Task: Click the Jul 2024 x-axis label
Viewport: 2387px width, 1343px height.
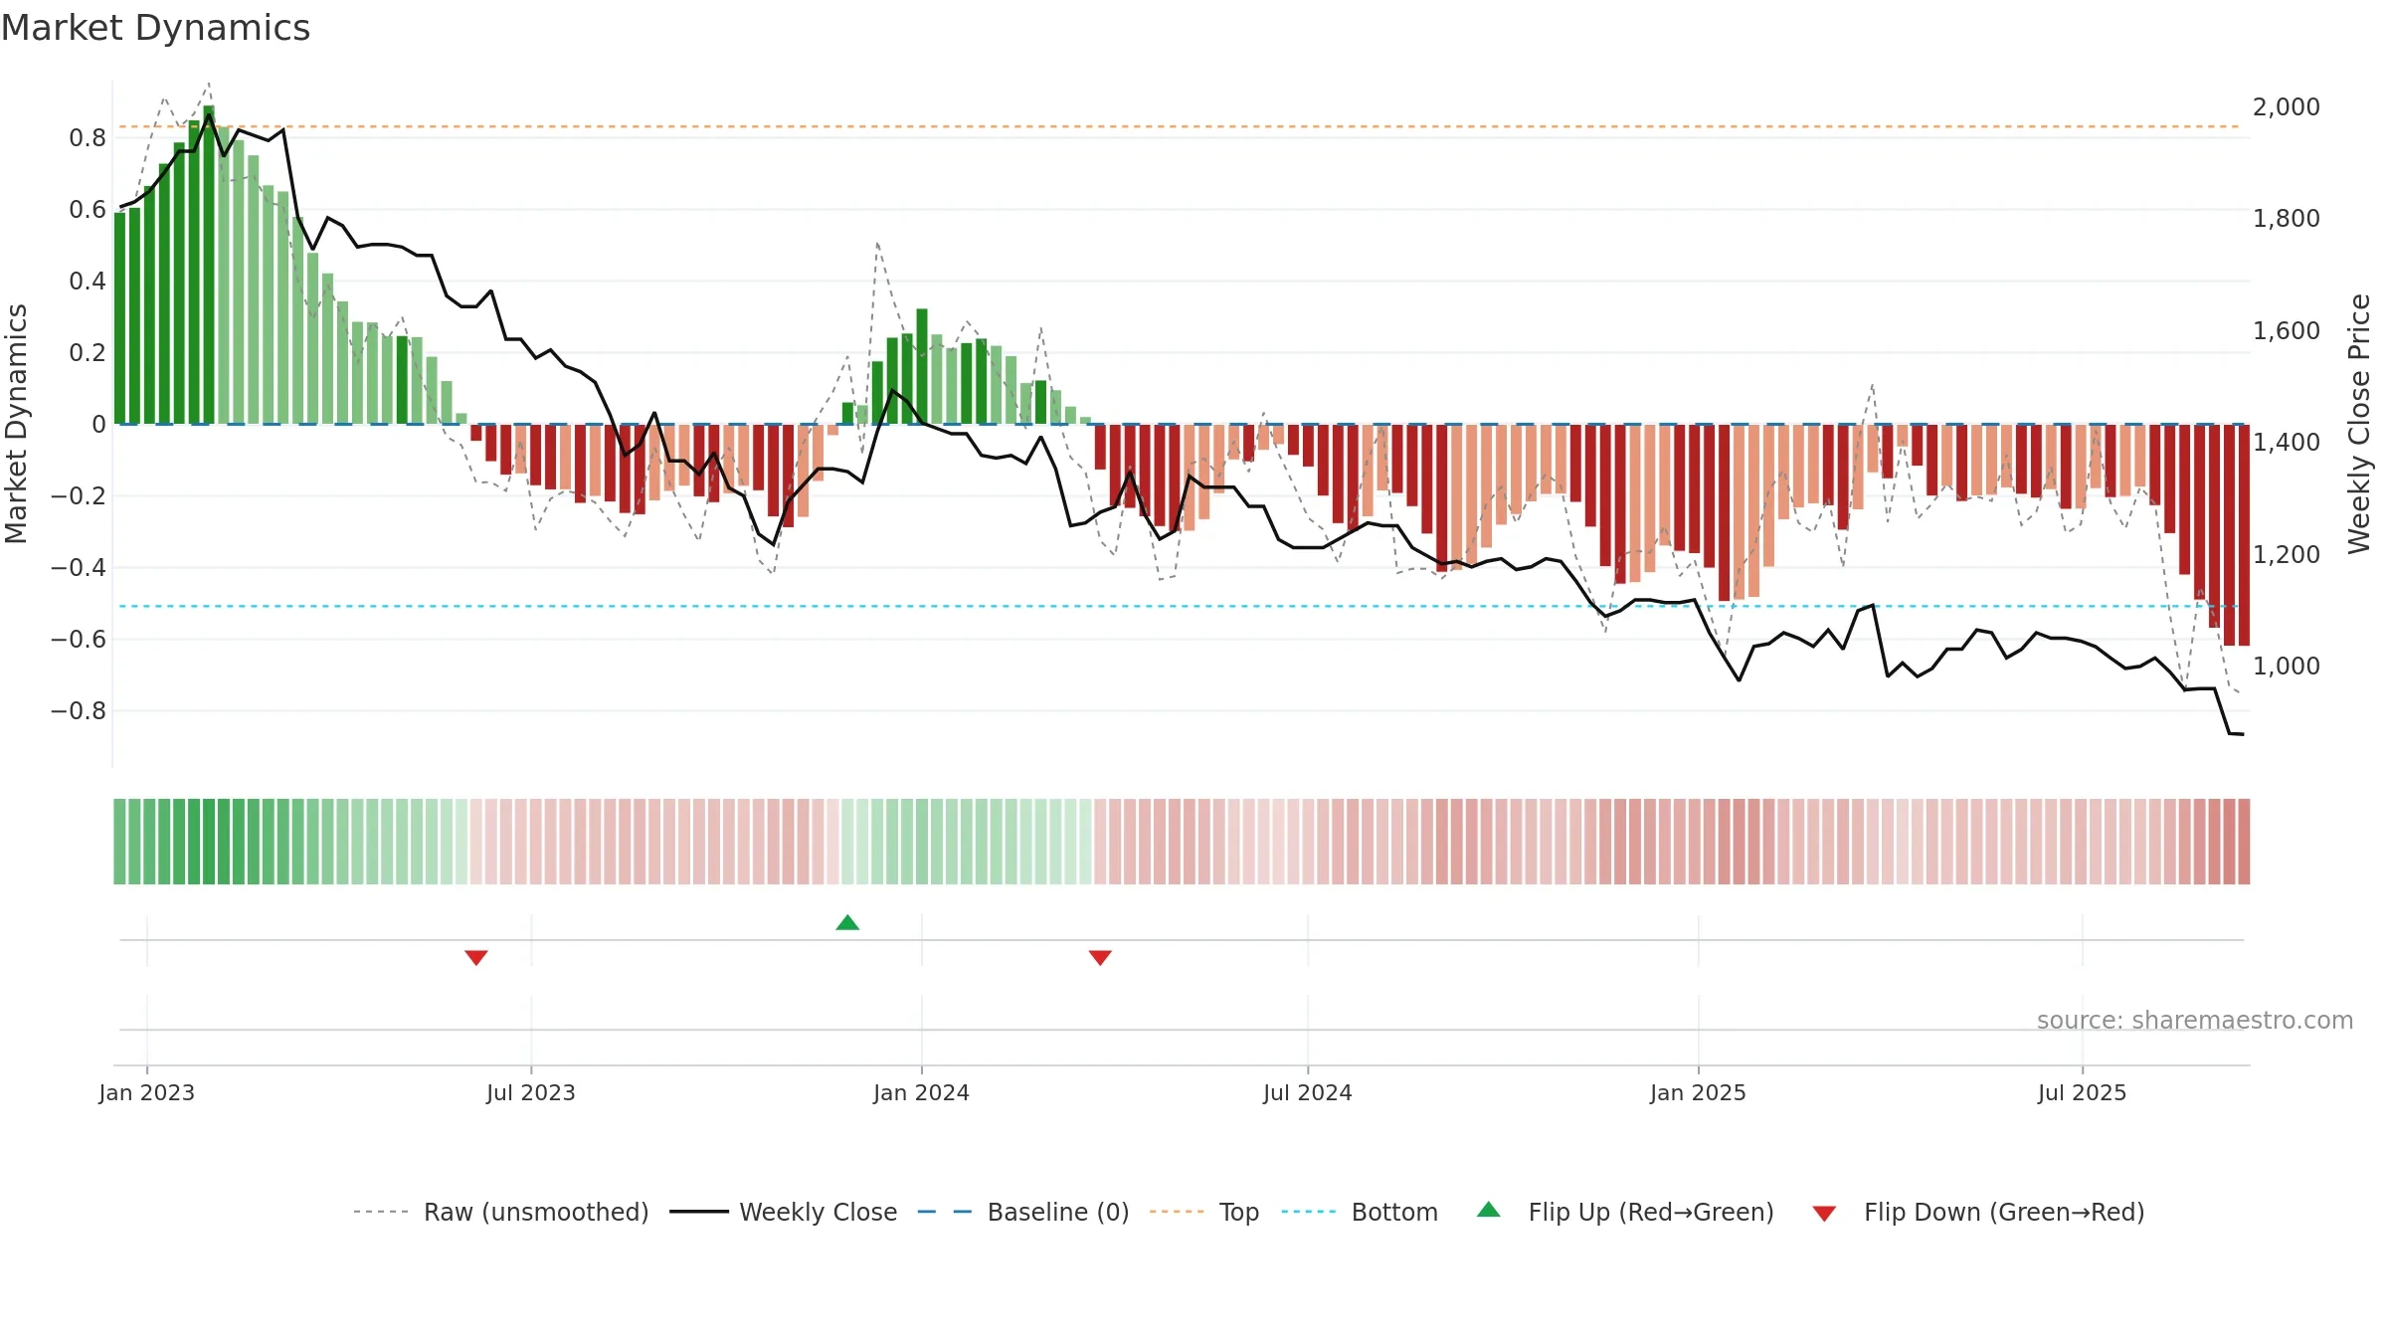Action: pos(1308,1092)
